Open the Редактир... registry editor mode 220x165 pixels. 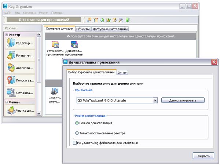pos(20,43)
